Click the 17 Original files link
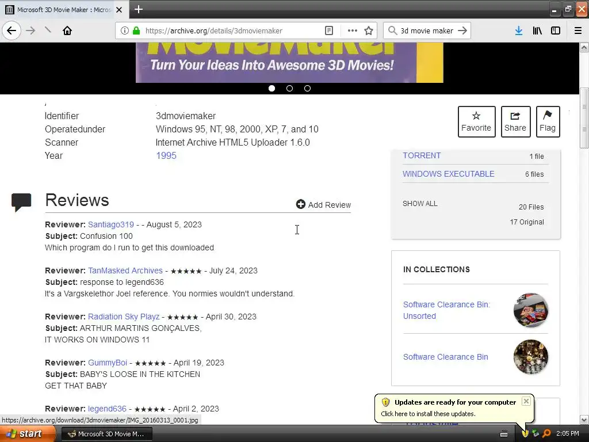Viewport: 589px width, 442px height. point(527,222)
